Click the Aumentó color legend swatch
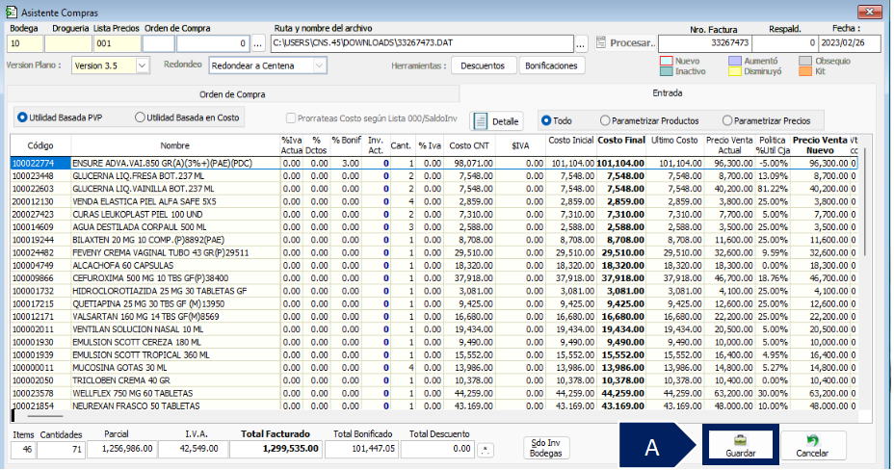Image resolution: width=894 pixels, height=470 pixels. click(735, 61)
